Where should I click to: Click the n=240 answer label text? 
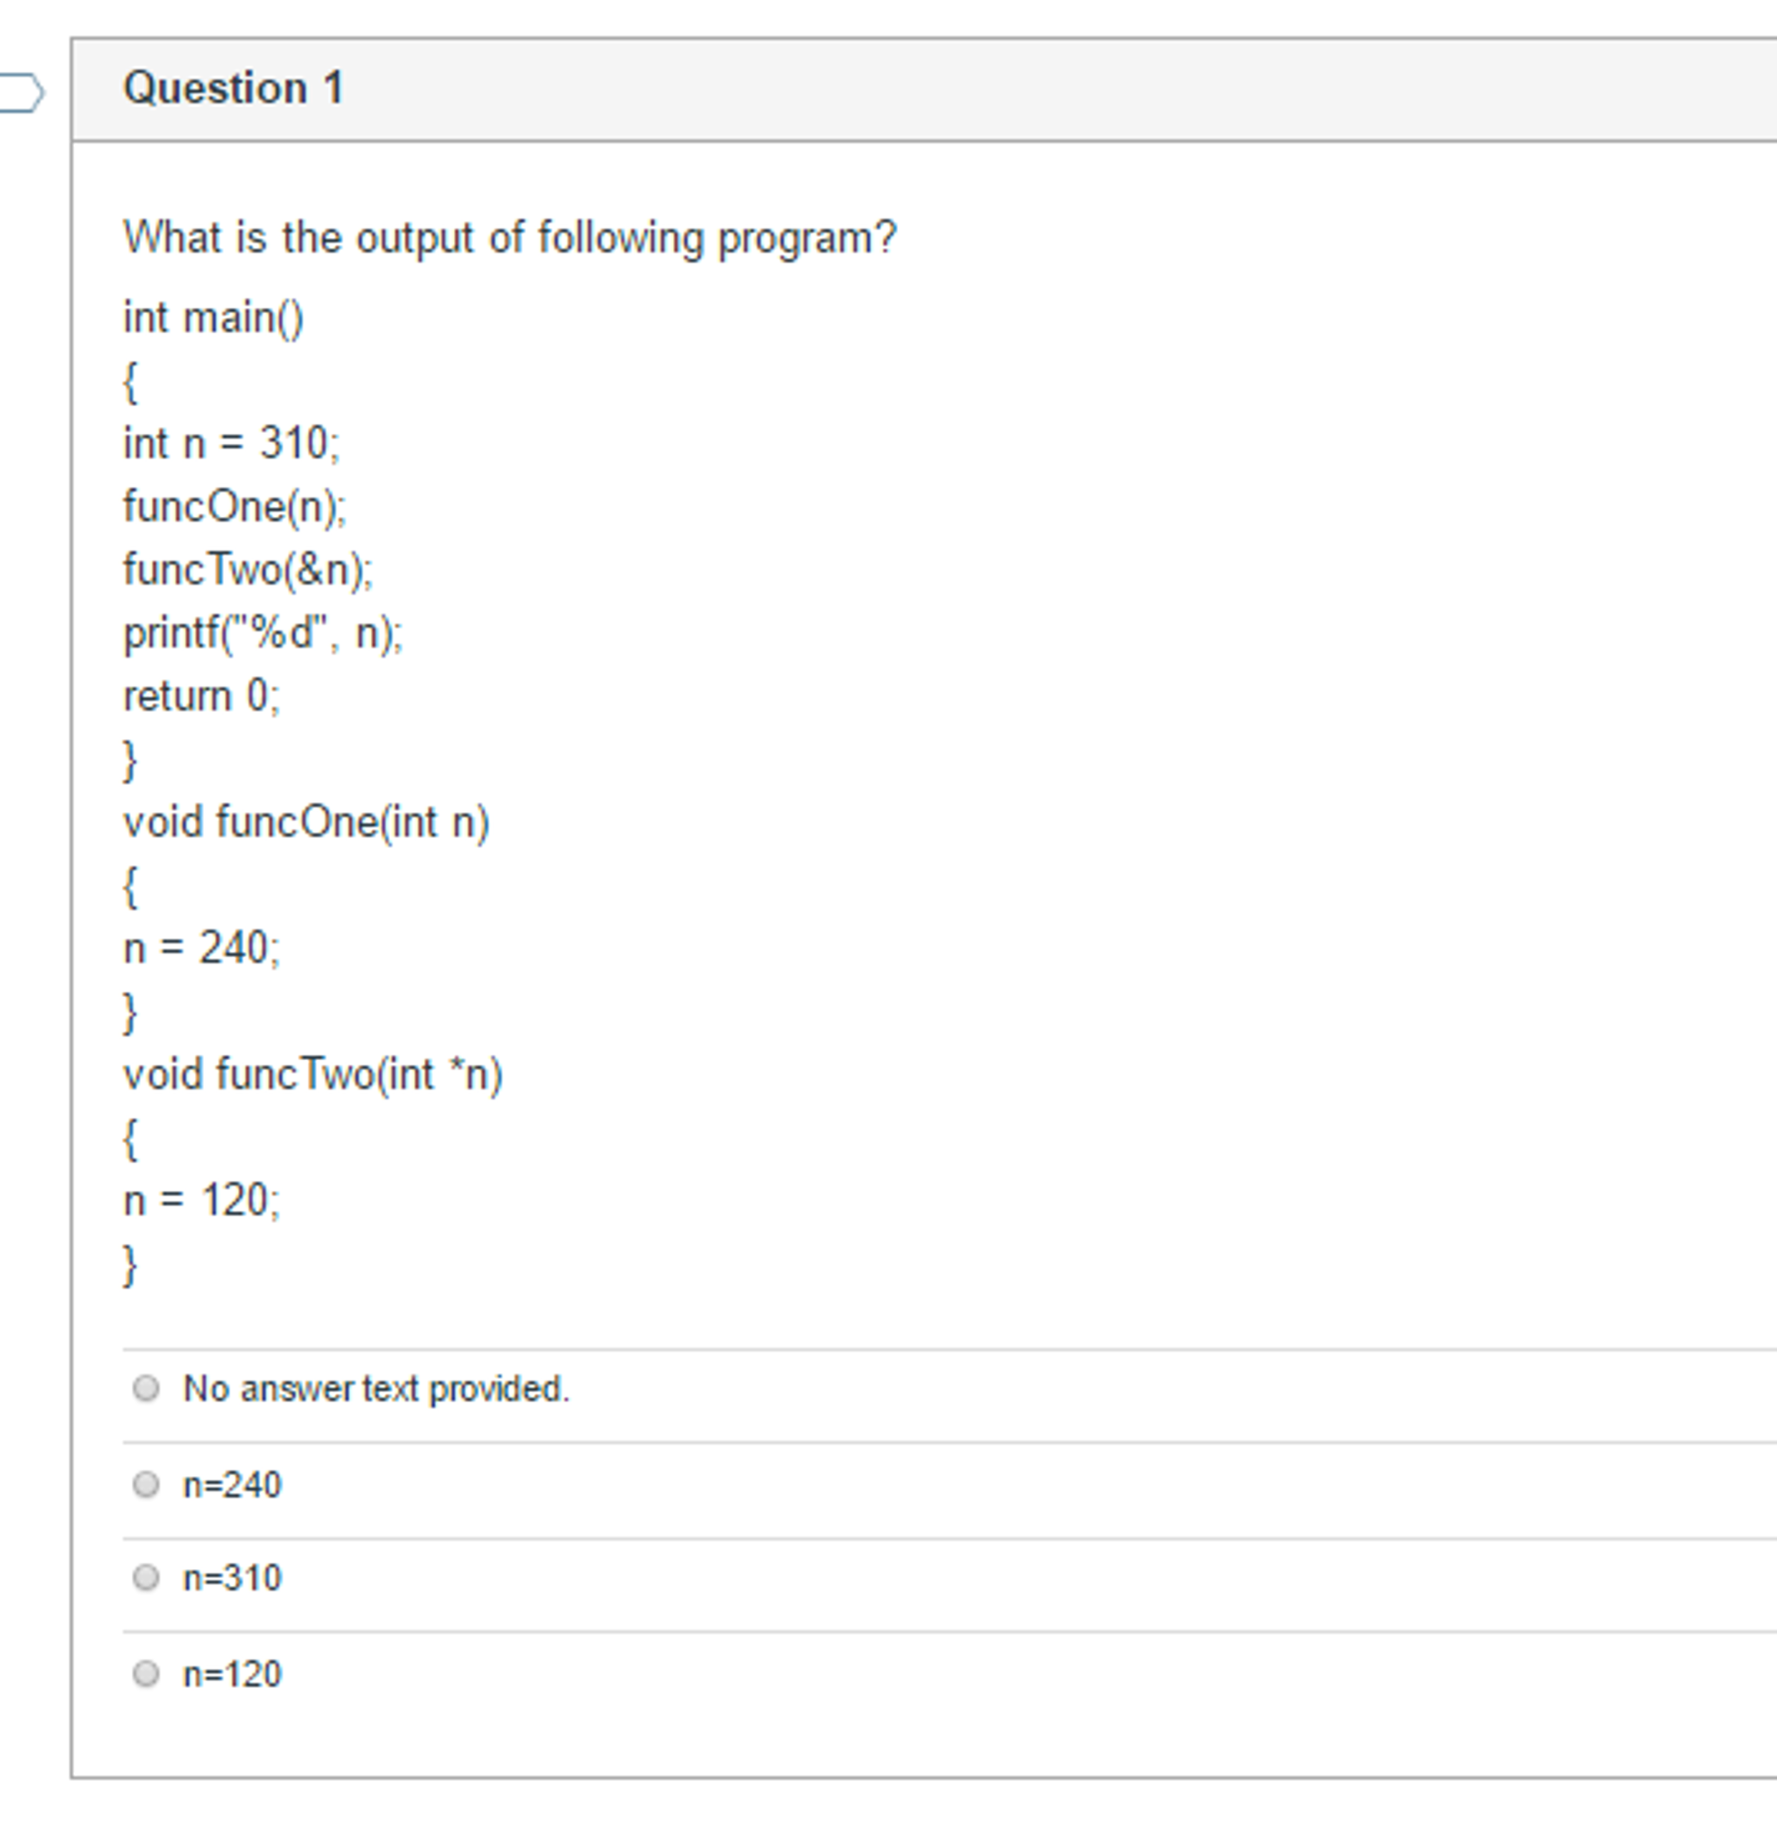[231, 1485]
